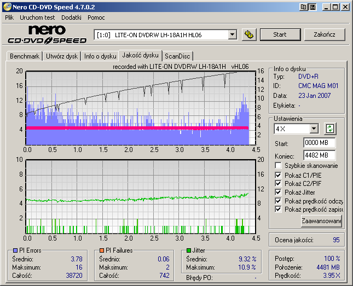Click the Jitter green legend square
The image size is (353, 286).
(x=189, y=250)
